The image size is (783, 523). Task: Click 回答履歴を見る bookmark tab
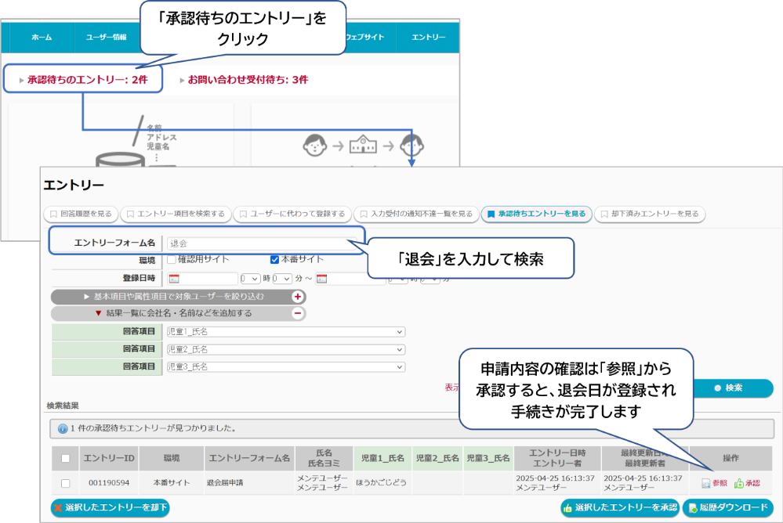tap(81, 213)
